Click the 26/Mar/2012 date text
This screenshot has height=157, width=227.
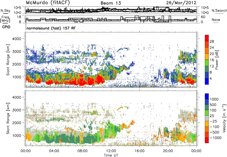coord(181,3)
